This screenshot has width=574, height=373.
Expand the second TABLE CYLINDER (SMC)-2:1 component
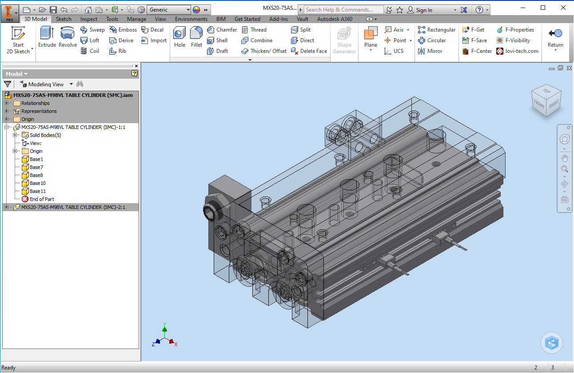(7, 207)
